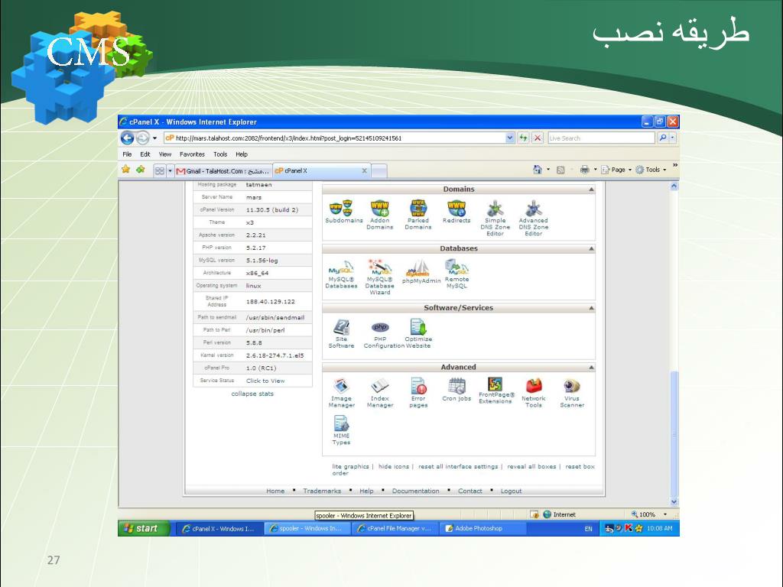The width and height of the screenshot is (783, 587).
Task: Open the Subdomains icon
Action: point(343,212)
